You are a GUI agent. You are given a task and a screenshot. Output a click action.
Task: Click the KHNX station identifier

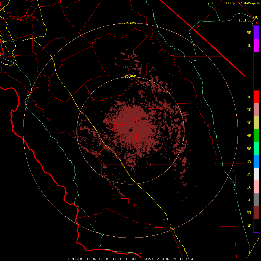(149, 259)
